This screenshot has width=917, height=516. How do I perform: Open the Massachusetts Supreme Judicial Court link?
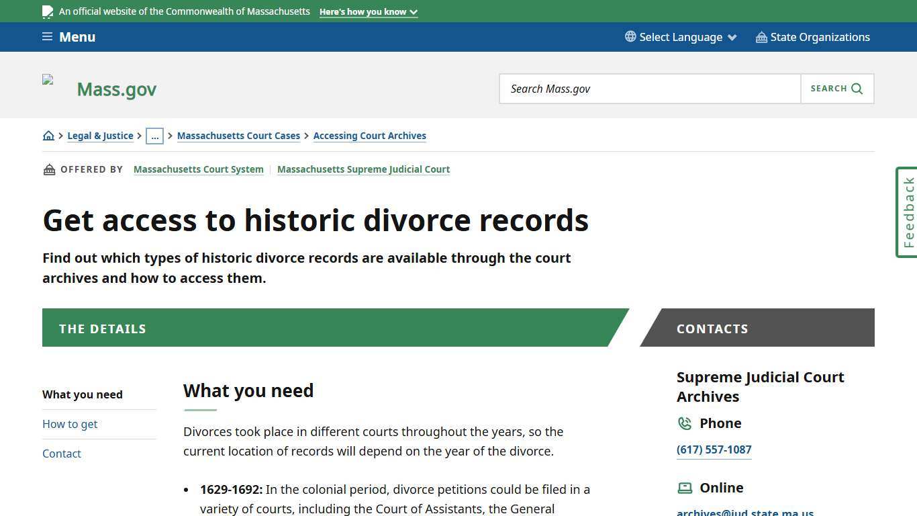tap(363, 169)
